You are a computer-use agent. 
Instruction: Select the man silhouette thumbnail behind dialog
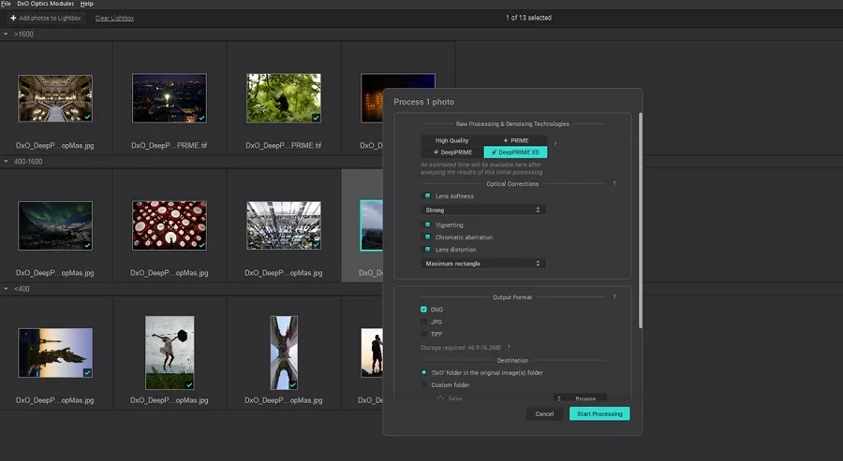pos(372,353)
